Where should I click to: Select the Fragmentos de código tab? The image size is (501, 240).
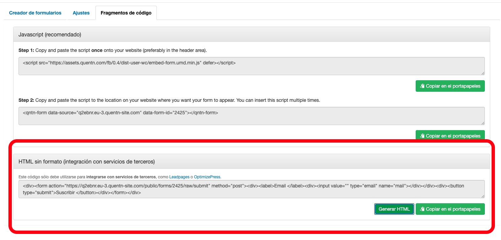click(x=126, y=13)
